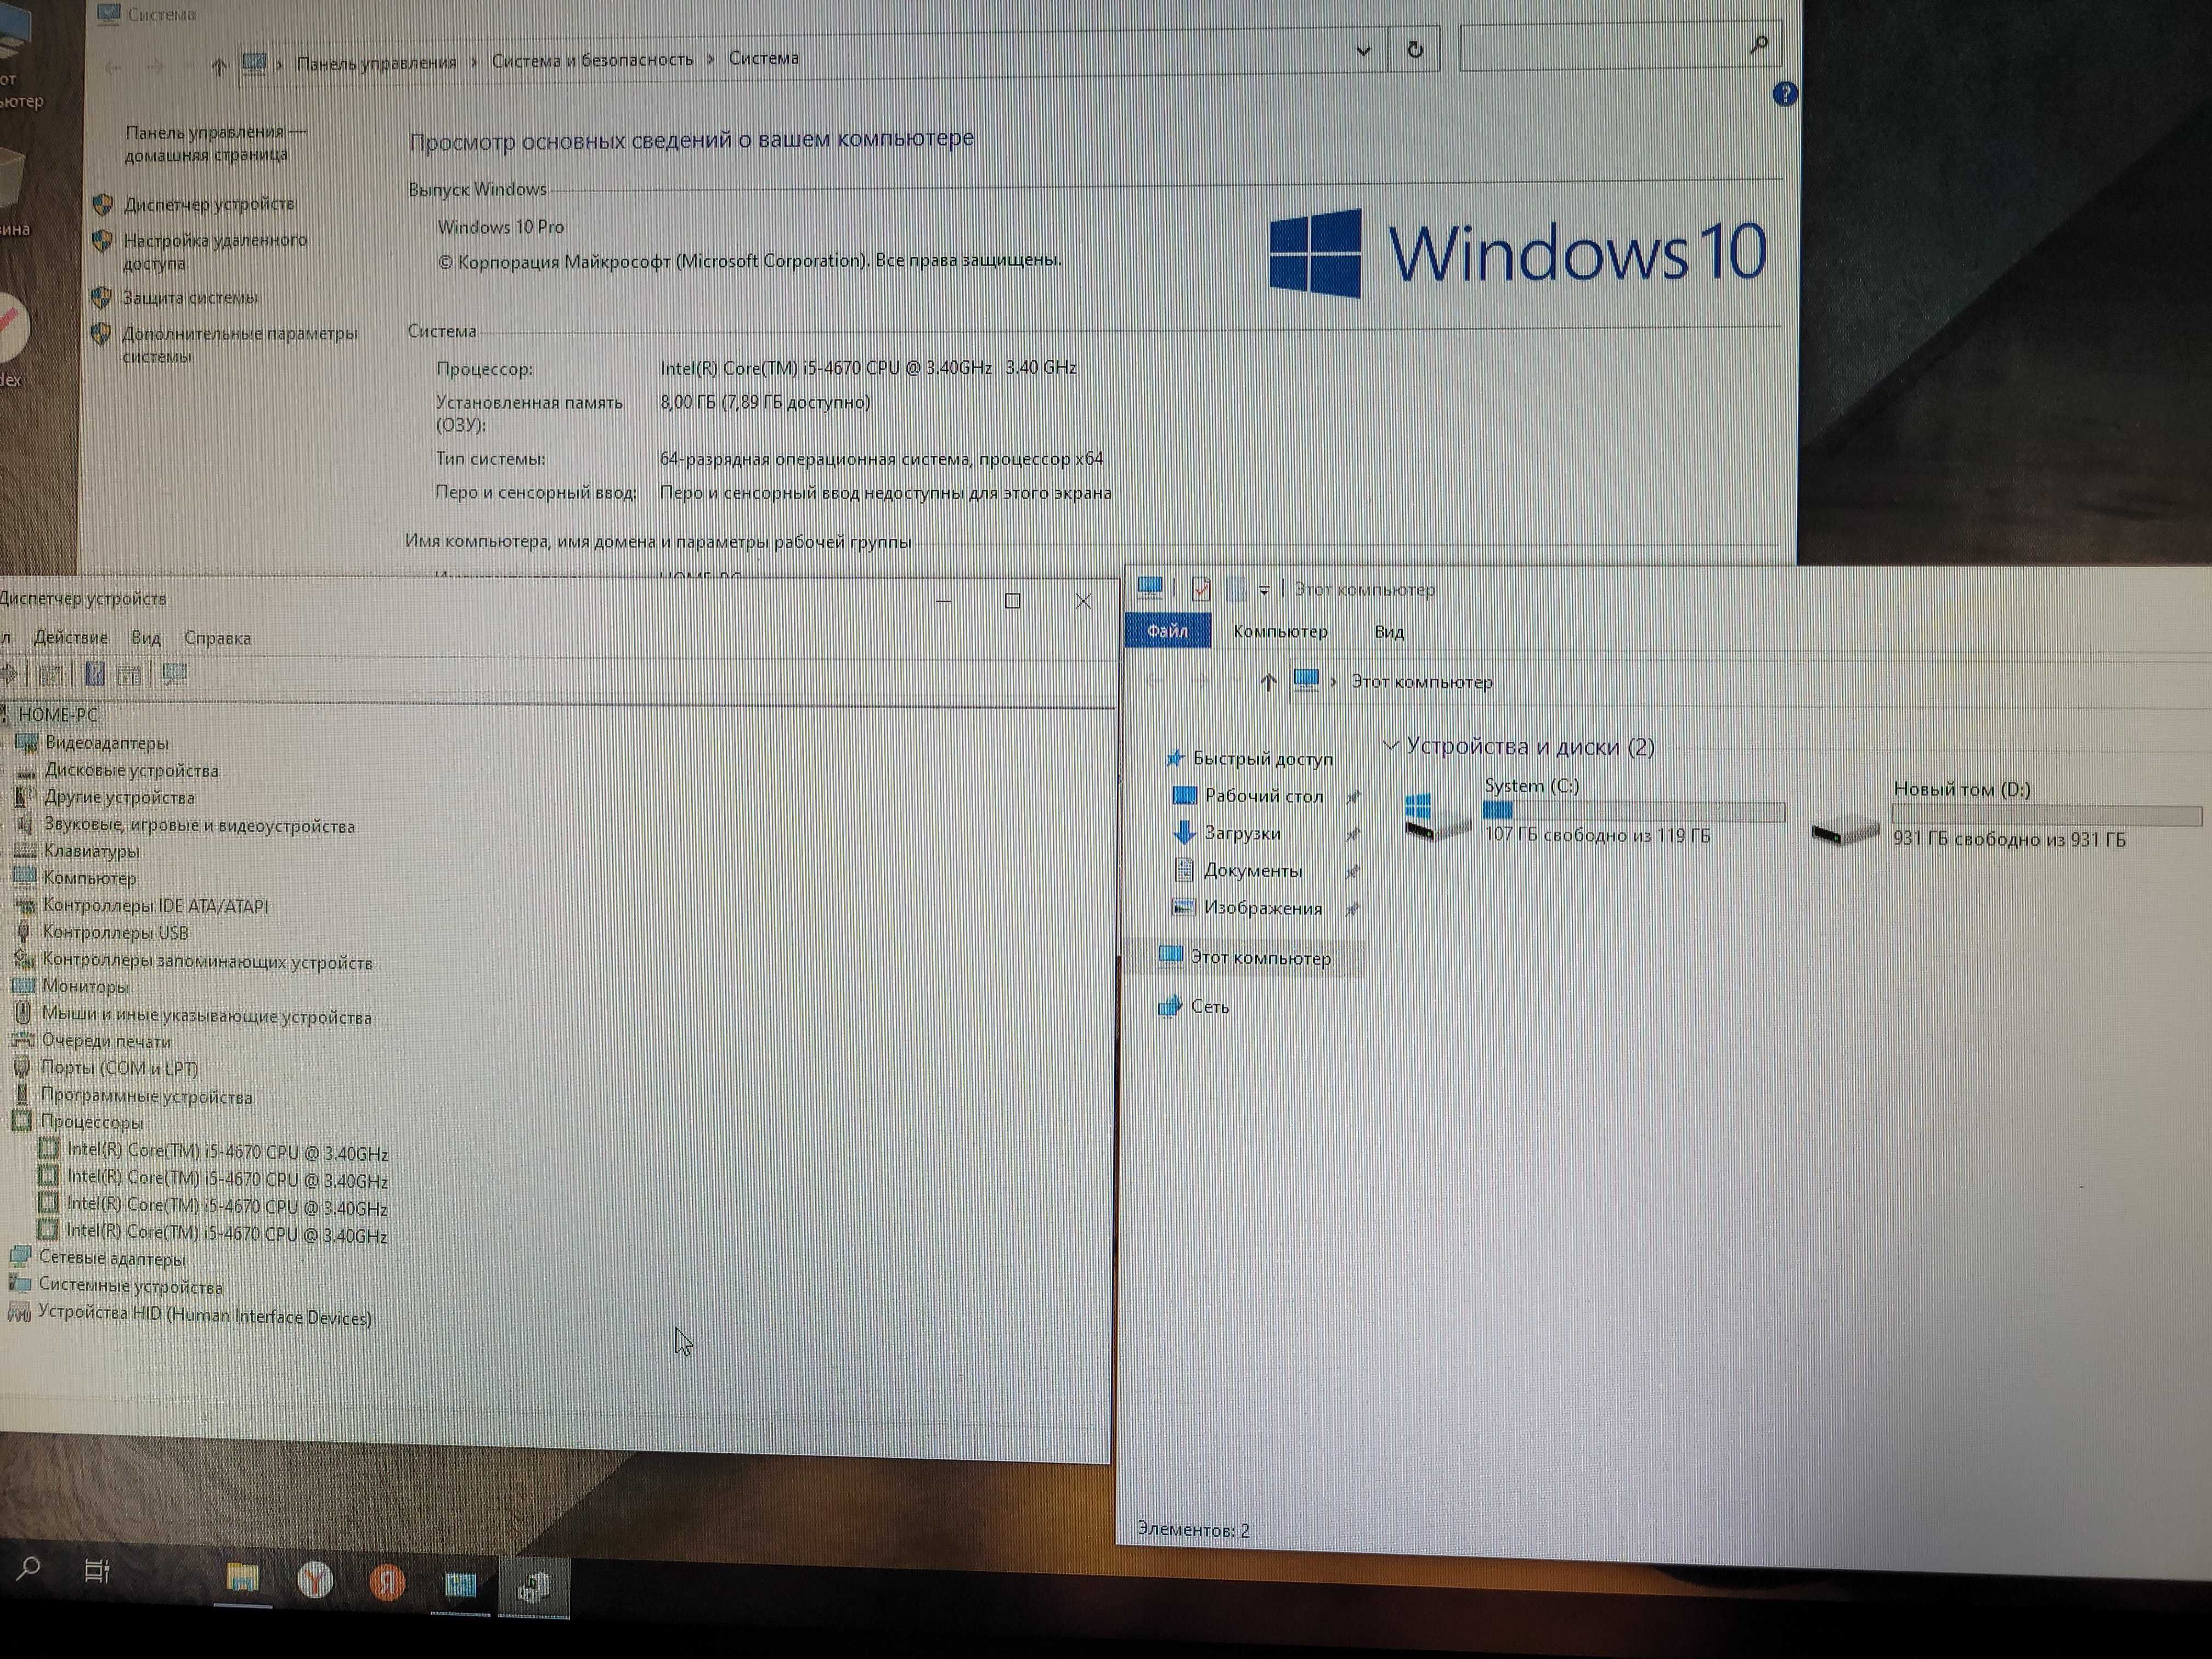Select 'Новый том (D:)' drive
Screen dimensions: 2212x1659
pos(2007,816)
